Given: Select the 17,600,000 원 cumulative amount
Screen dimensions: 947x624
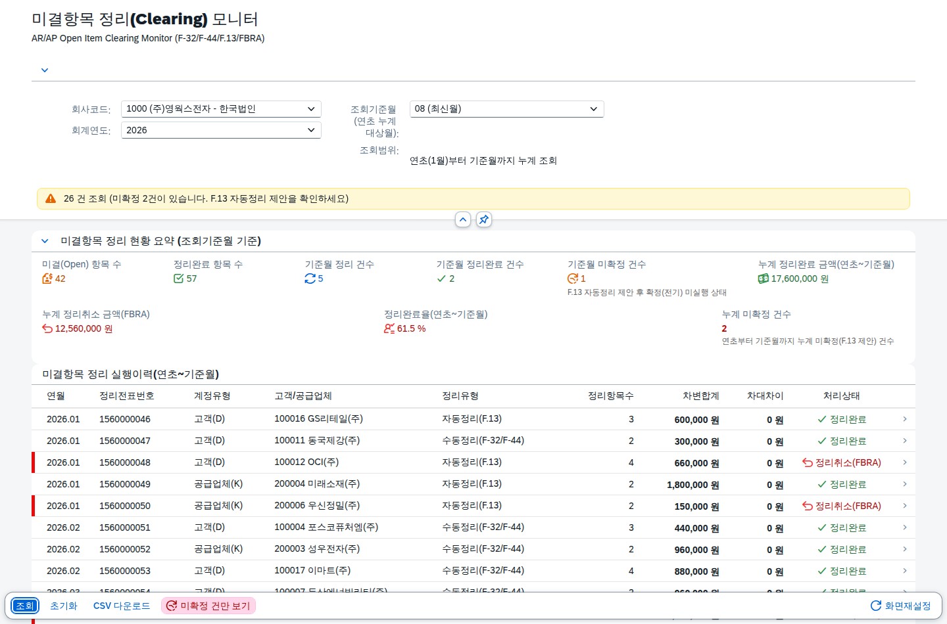Looking at the screenshot, I should click(x=800, y=279).
